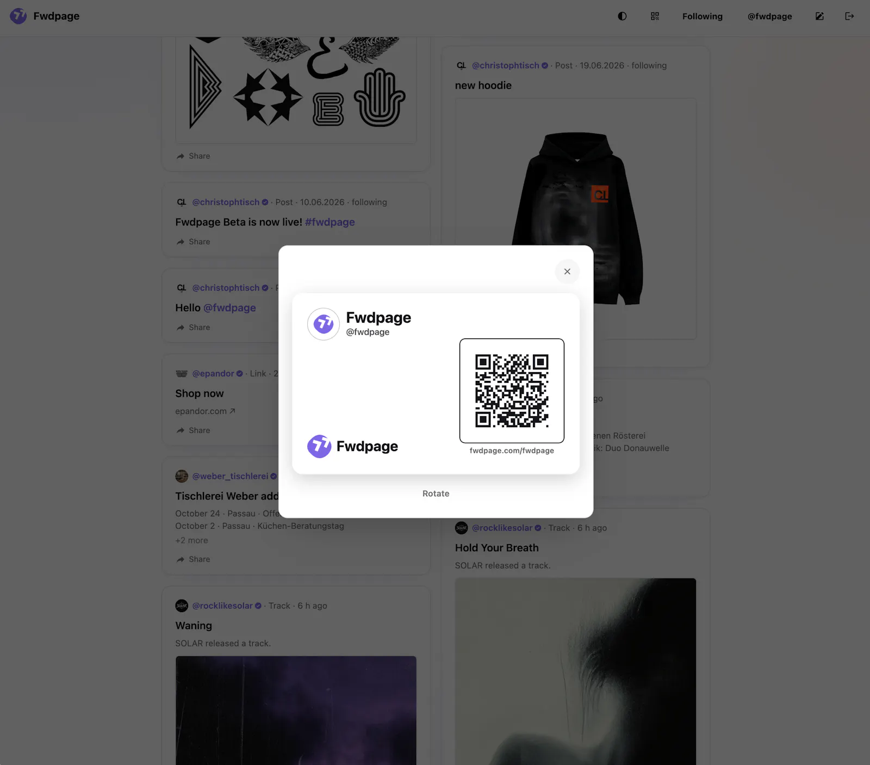The height and width of the screenshot is (765, 870).
Task: Open the QR code icon in header
Action: pyautogui.click(x=655, y=16)
